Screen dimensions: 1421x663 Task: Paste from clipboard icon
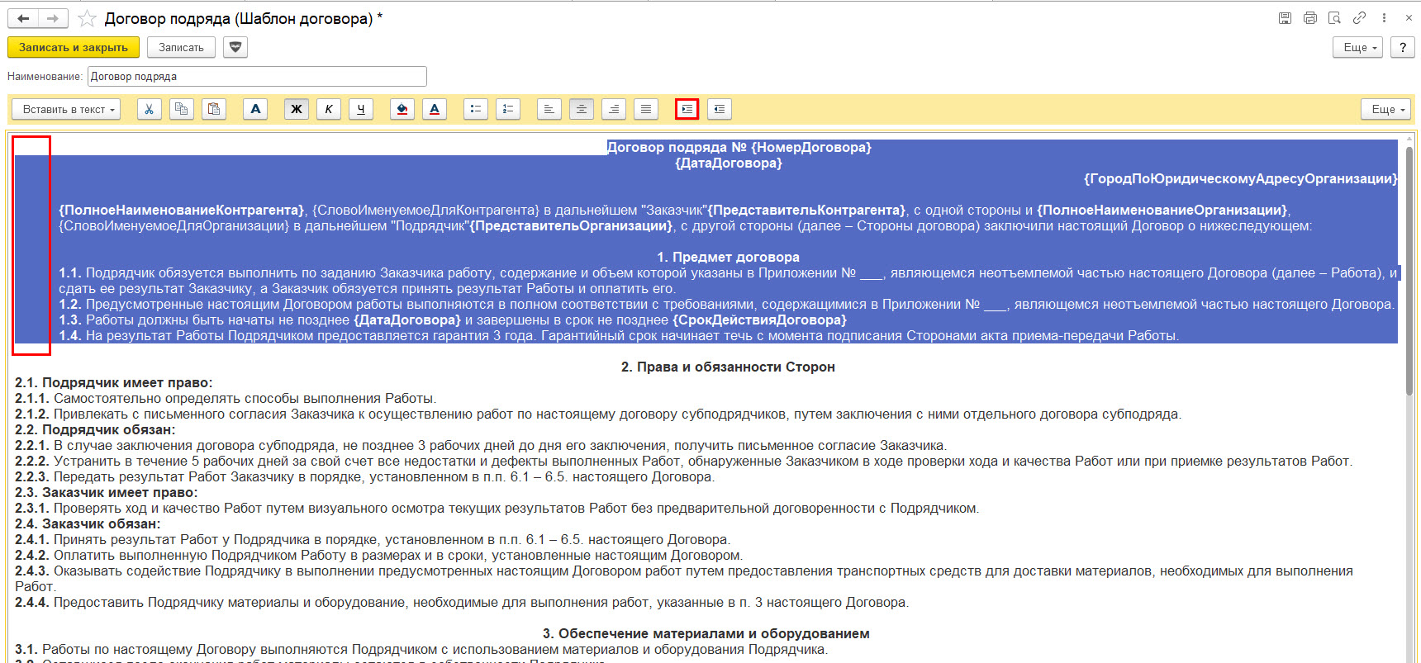tap(214, 109)
